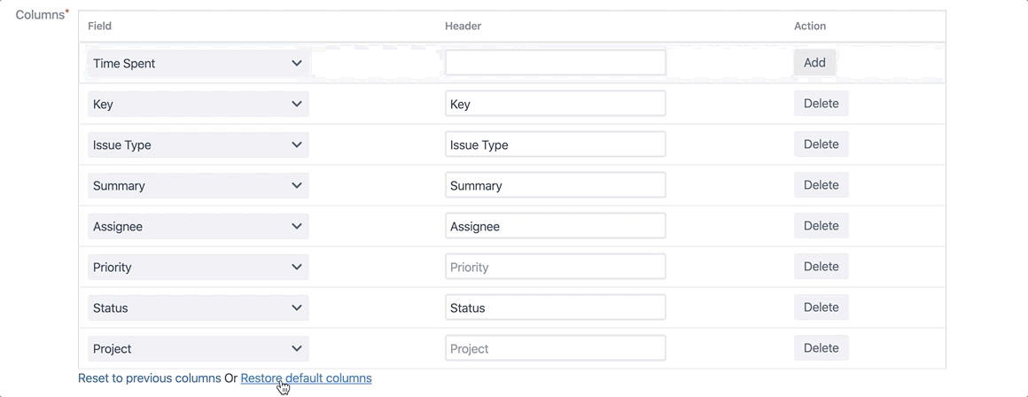Remove the Priority column row
1028x397 pixels.
[x=821, y=267]
